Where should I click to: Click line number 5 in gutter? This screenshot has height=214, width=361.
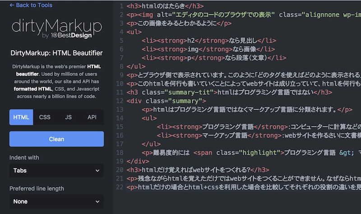tap(121, 40)
